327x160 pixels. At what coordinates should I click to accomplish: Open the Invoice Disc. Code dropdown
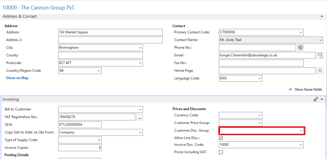click(x=301, y=145)
